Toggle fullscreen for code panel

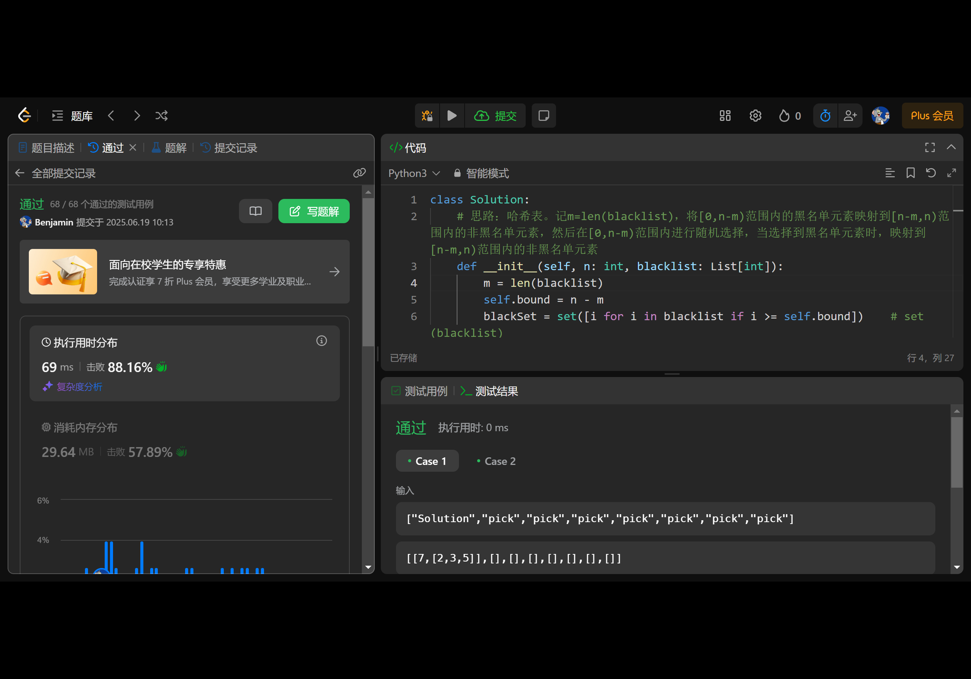coord(930,147)
